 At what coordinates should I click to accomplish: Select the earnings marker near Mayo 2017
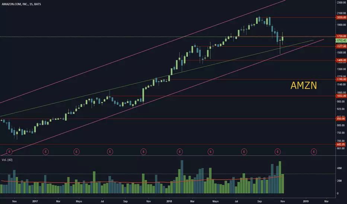click(x=76, y=151)
